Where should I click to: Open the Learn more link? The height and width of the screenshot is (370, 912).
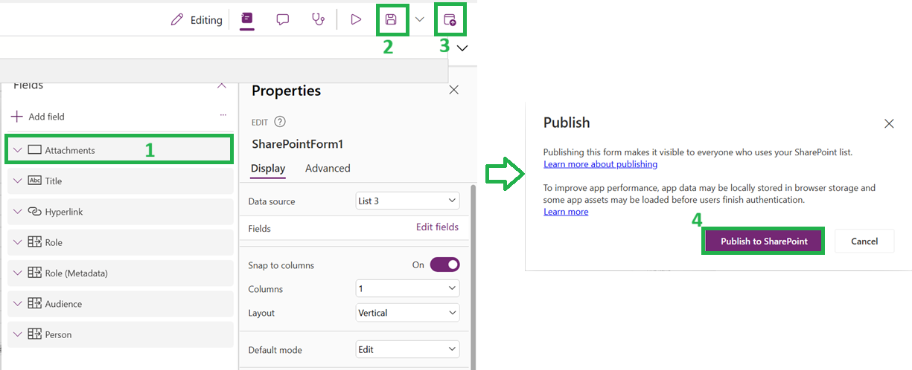[x=566, y=212]
